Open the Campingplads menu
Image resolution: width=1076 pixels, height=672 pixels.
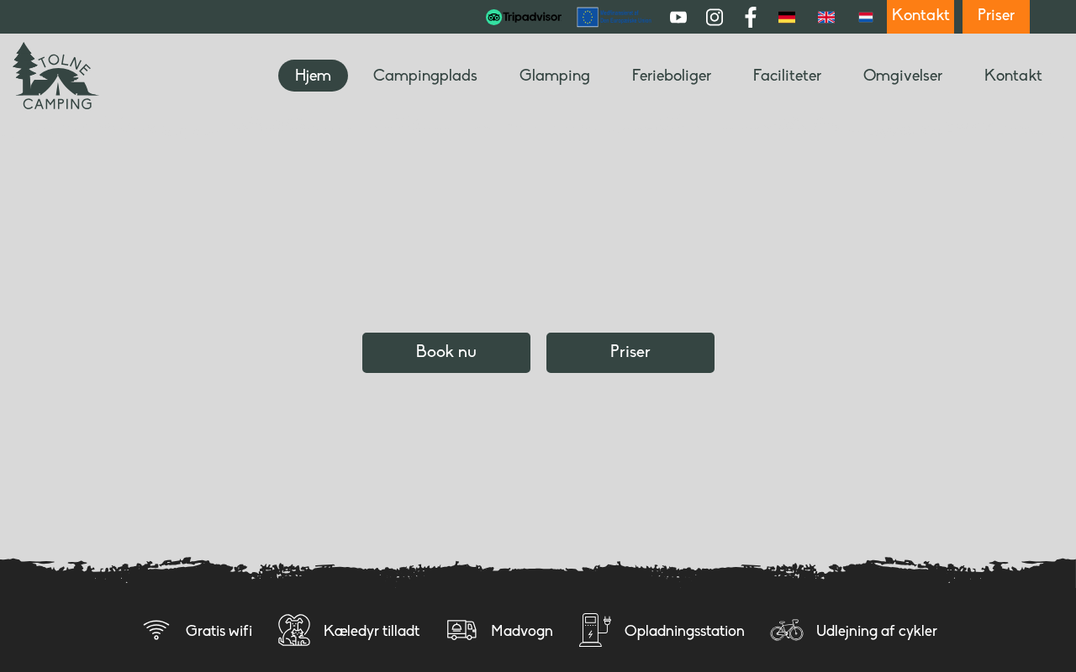tap(425, 76)
